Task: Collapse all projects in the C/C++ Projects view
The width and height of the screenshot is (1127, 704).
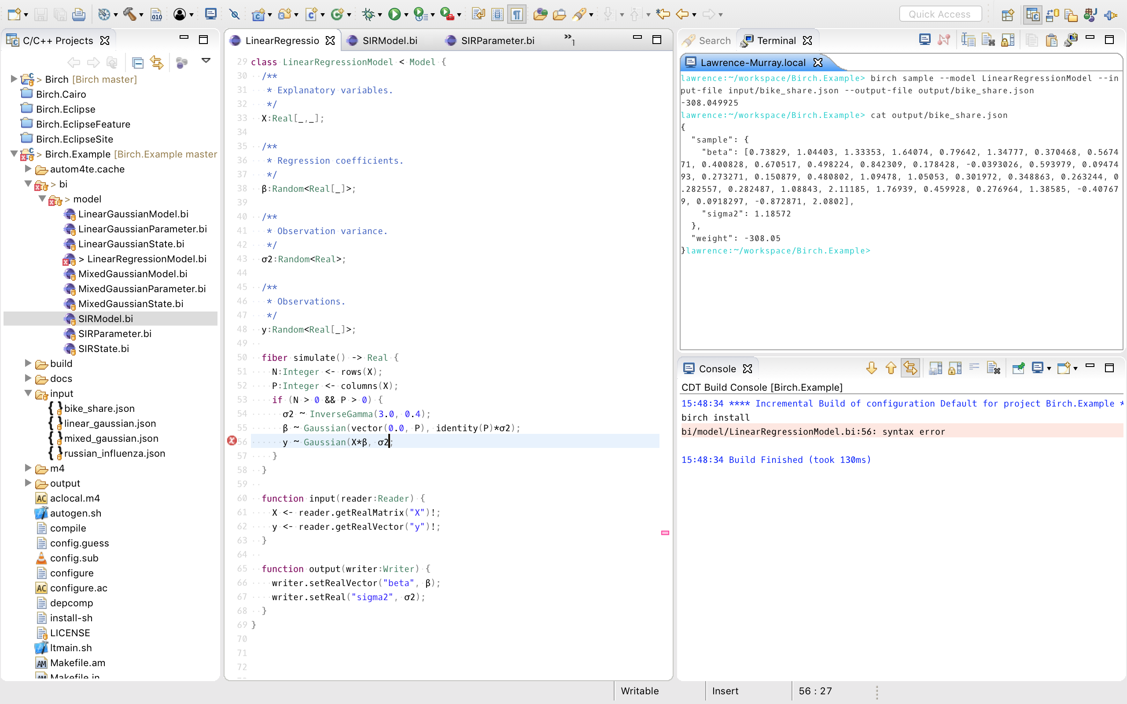Action: (138, 62)
